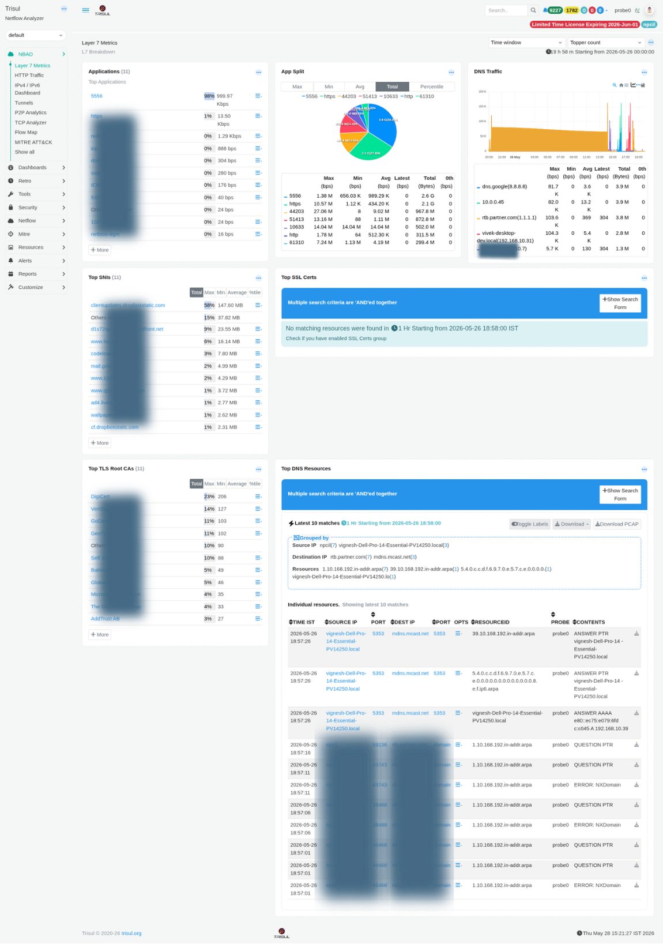Open the alerts bell icon

[x=545, y=10]
